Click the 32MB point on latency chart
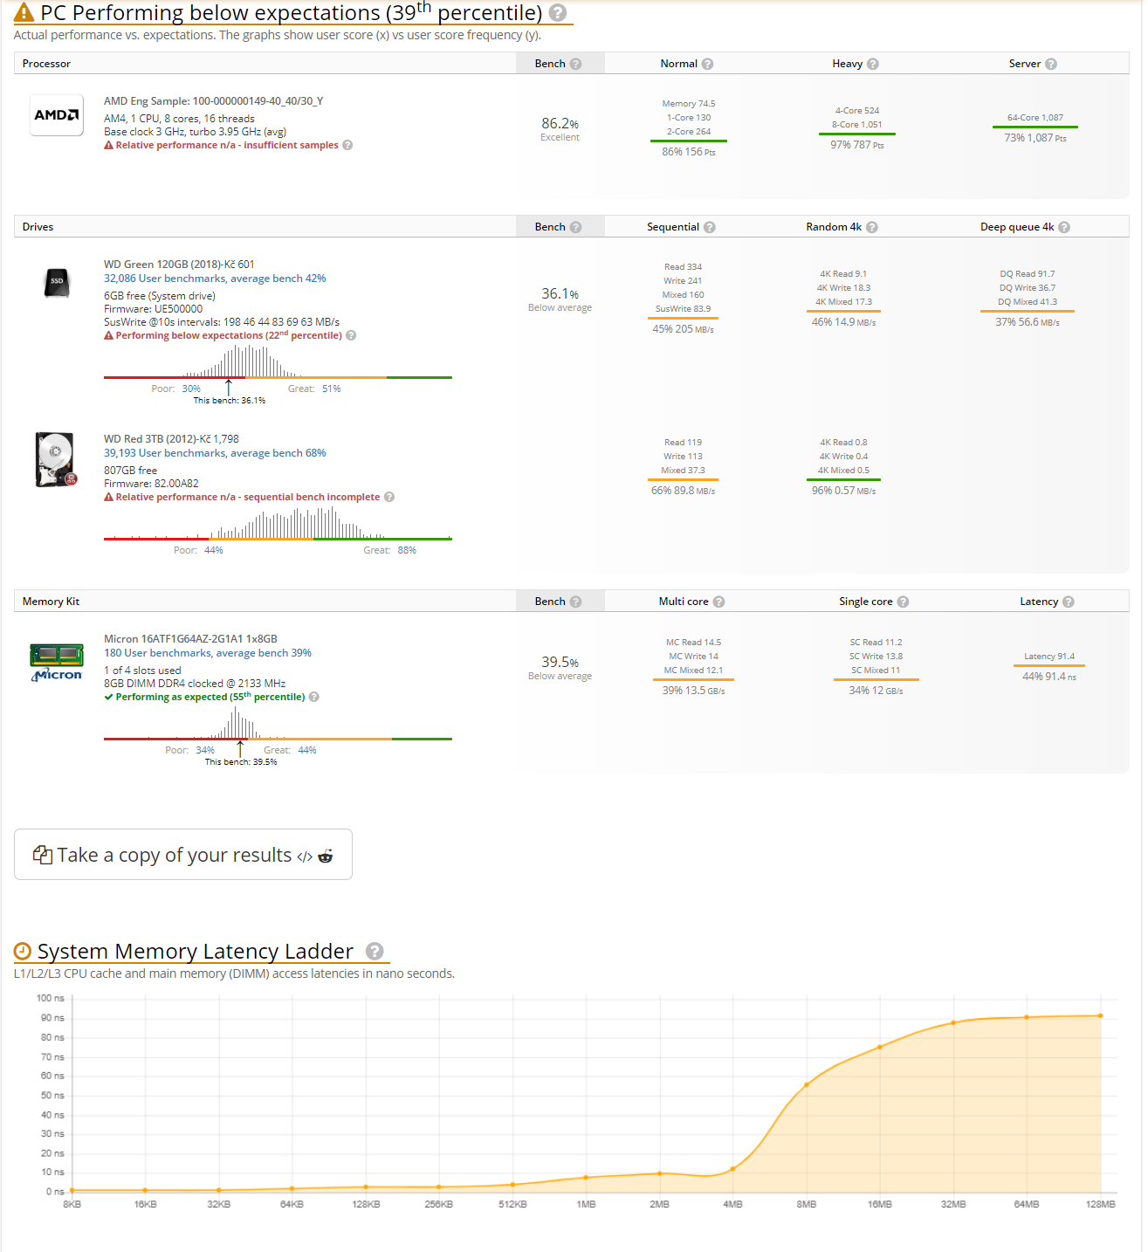Viewport: 1148px width, 1252px height. pyautogui.click(x=953, y=1022)
